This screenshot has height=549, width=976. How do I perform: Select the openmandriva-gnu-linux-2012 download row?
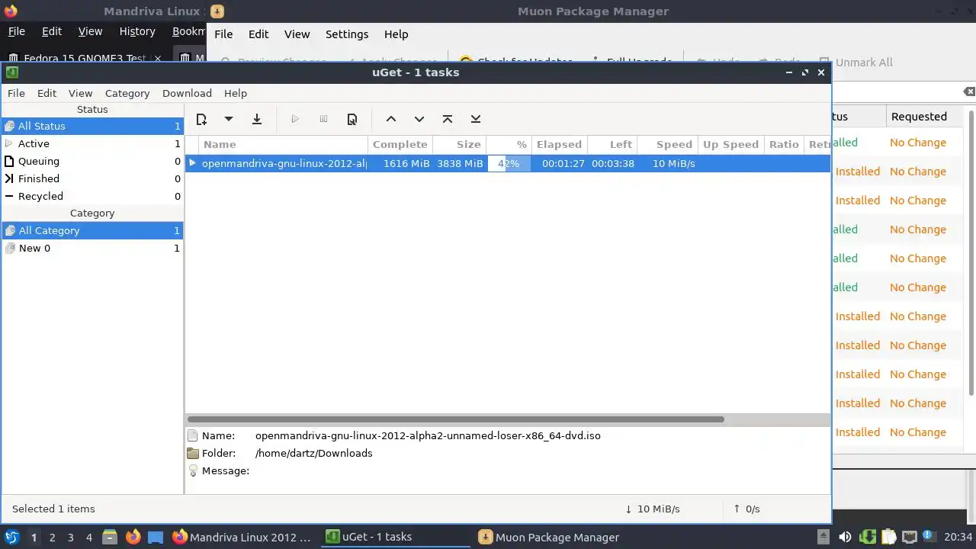point(508,163)
